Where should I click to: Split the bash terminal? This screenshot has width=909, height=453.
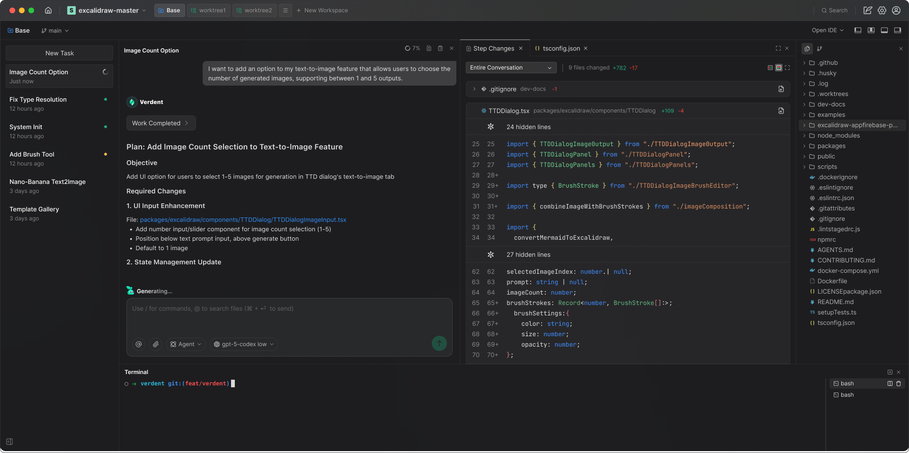pos(890,383)
